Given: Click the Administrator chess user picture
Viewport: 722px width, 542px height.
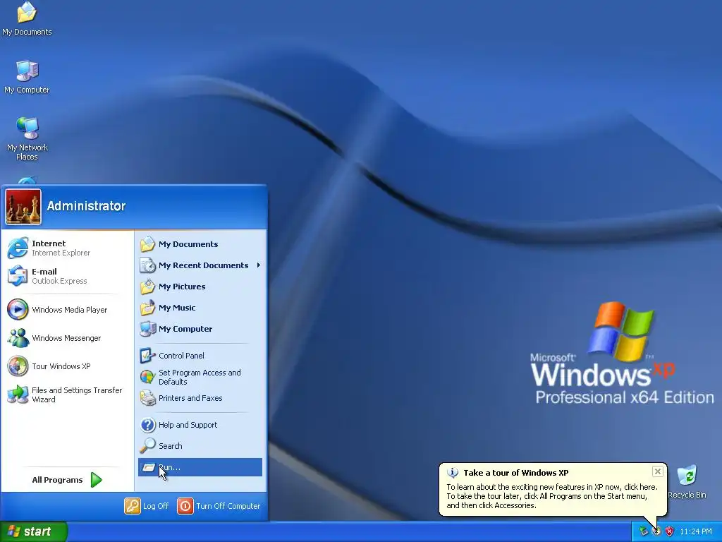Looking at the screenshot, I should point(23,207).
